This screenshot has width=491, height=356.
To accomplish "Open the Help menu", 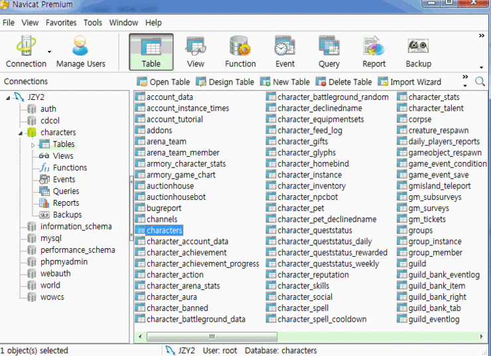I will pos(153,22).
